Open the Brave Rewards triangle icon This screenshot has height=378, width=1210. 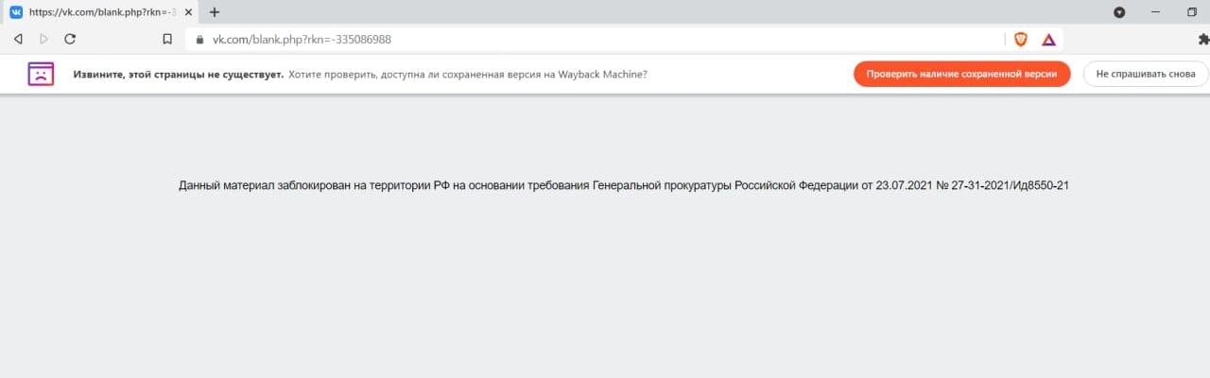point(1048,39)
